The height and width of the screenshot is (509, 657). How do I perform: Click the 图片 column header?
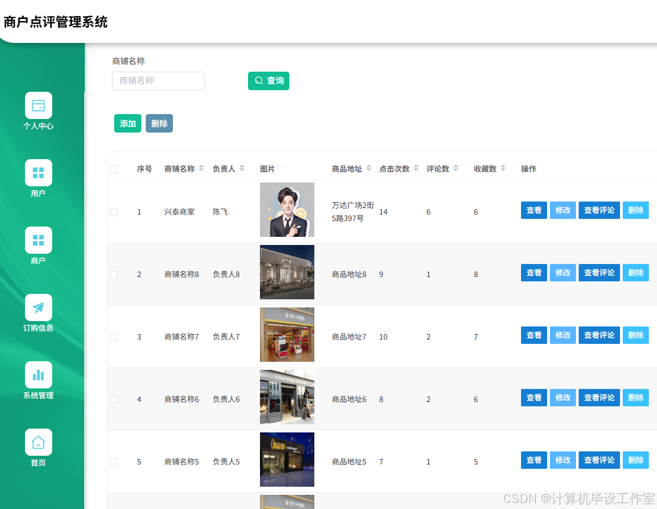point(268,169)
